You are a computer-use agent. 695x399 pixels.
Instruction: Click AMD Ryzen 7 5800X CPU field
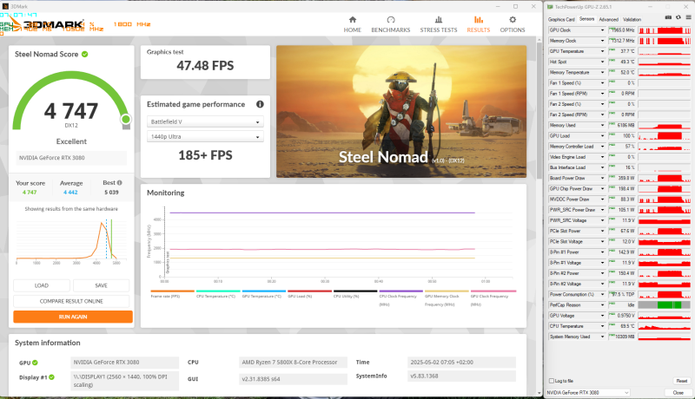293,363
